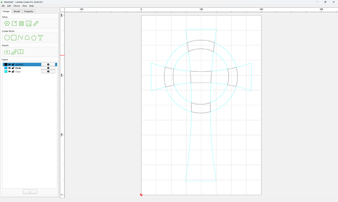Toggle lock on Circle layer
Viewport: 338px width, 202px height.
13,68
